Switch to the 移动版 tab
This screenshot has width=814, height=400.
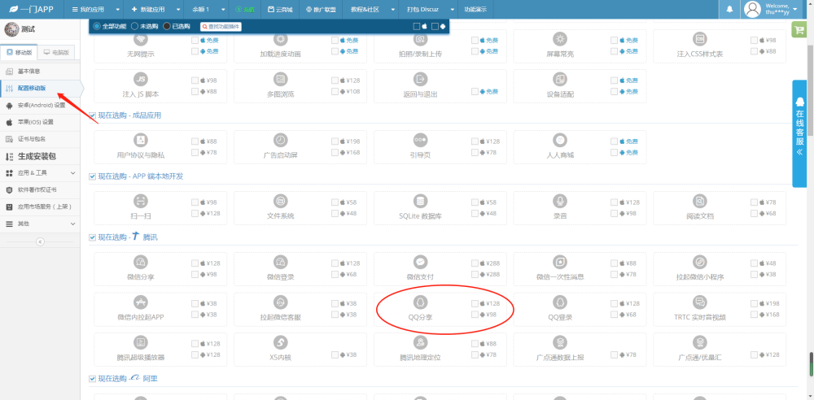click(20, 52)
